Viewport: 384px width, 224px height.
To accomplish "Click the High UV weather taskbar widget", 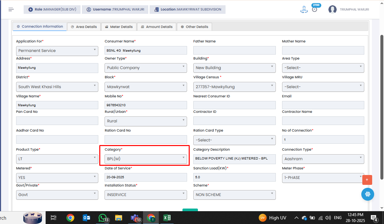I will [x=273, y=218].
